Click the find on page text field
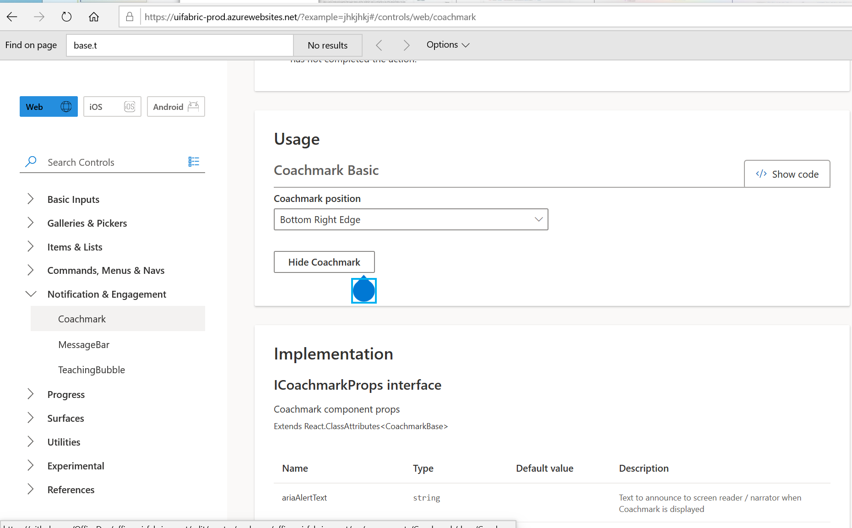The height and width of the screenshot is (528, 852). pos(179,45)
